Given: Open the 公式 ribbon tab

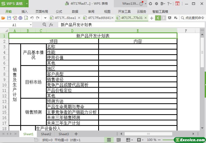Looking at the screenshot, I should click(59, 12).
